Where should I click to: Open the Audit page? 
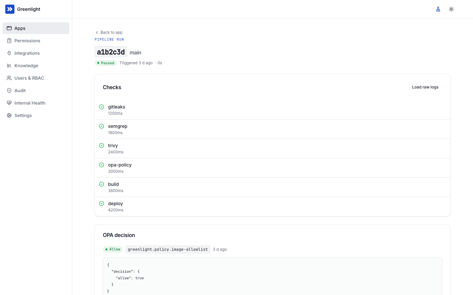click(36, 90)
